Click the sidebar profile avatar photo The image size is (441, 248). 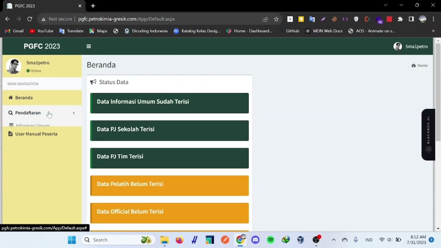point(14,66)
